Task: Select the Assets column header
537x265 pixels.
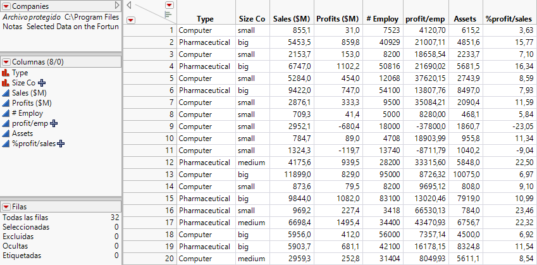Action: [x=465, y=20]
